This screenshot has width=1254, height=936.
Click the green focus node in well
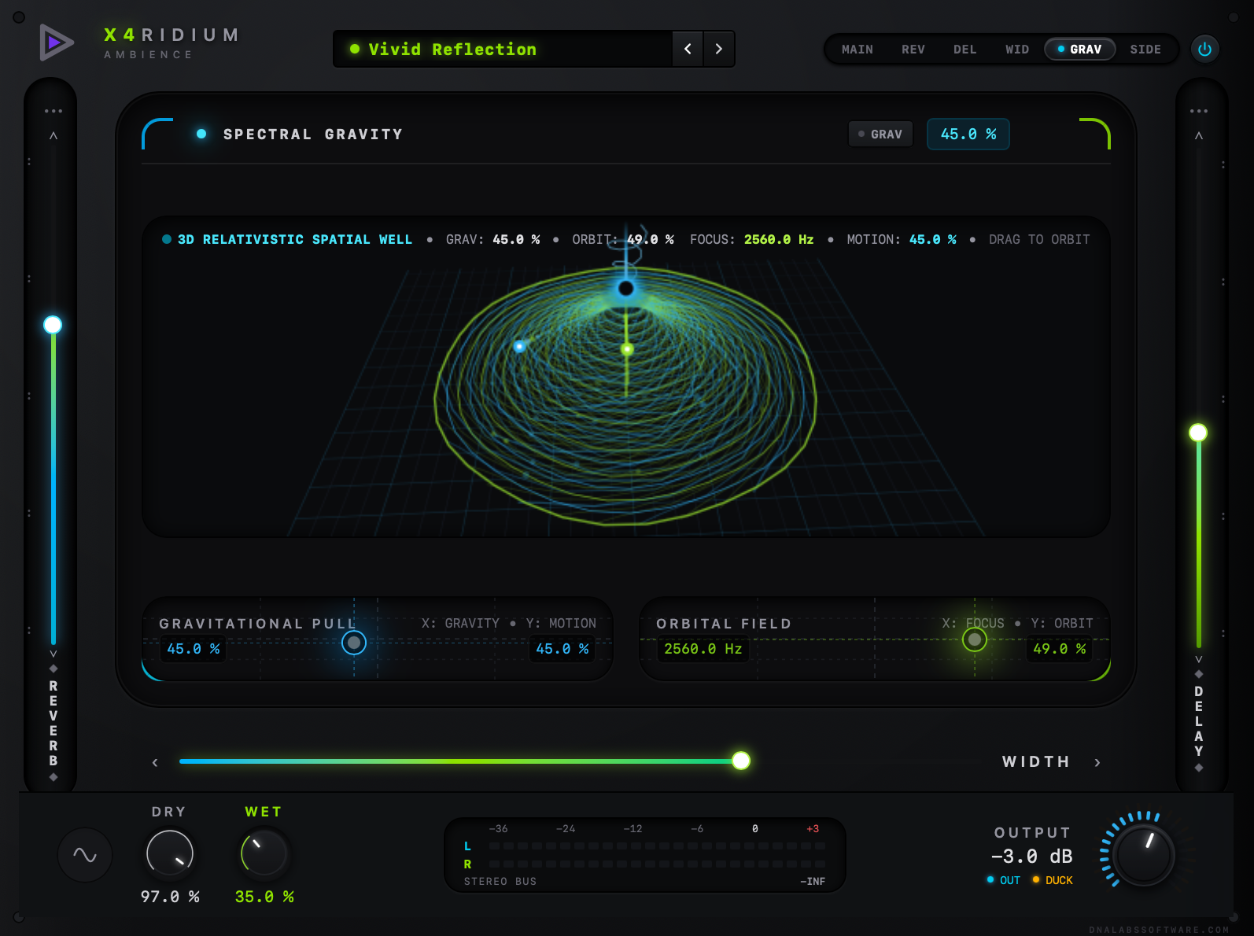pos(627,348)
